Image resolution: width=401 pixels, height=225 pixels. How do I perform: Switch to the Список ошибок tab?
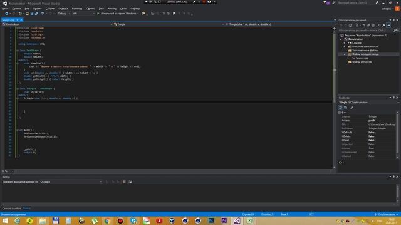(x=11, y=208)
